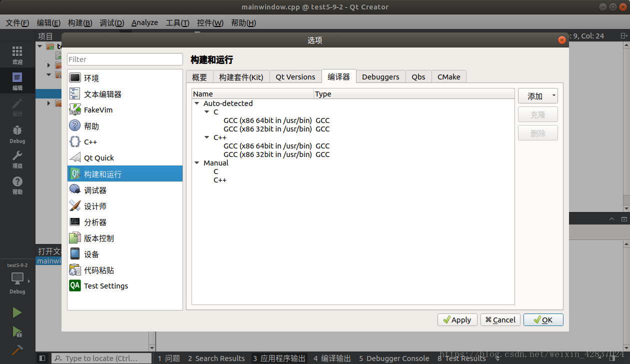Open the 添加 dropdown arrow
Image resolution: width=630 pixels, height=364 pixels.
point(553,96)
